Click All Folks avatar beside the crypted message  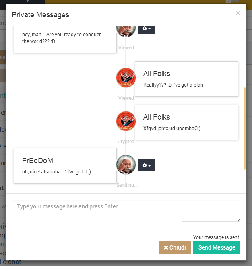point(126,121)
